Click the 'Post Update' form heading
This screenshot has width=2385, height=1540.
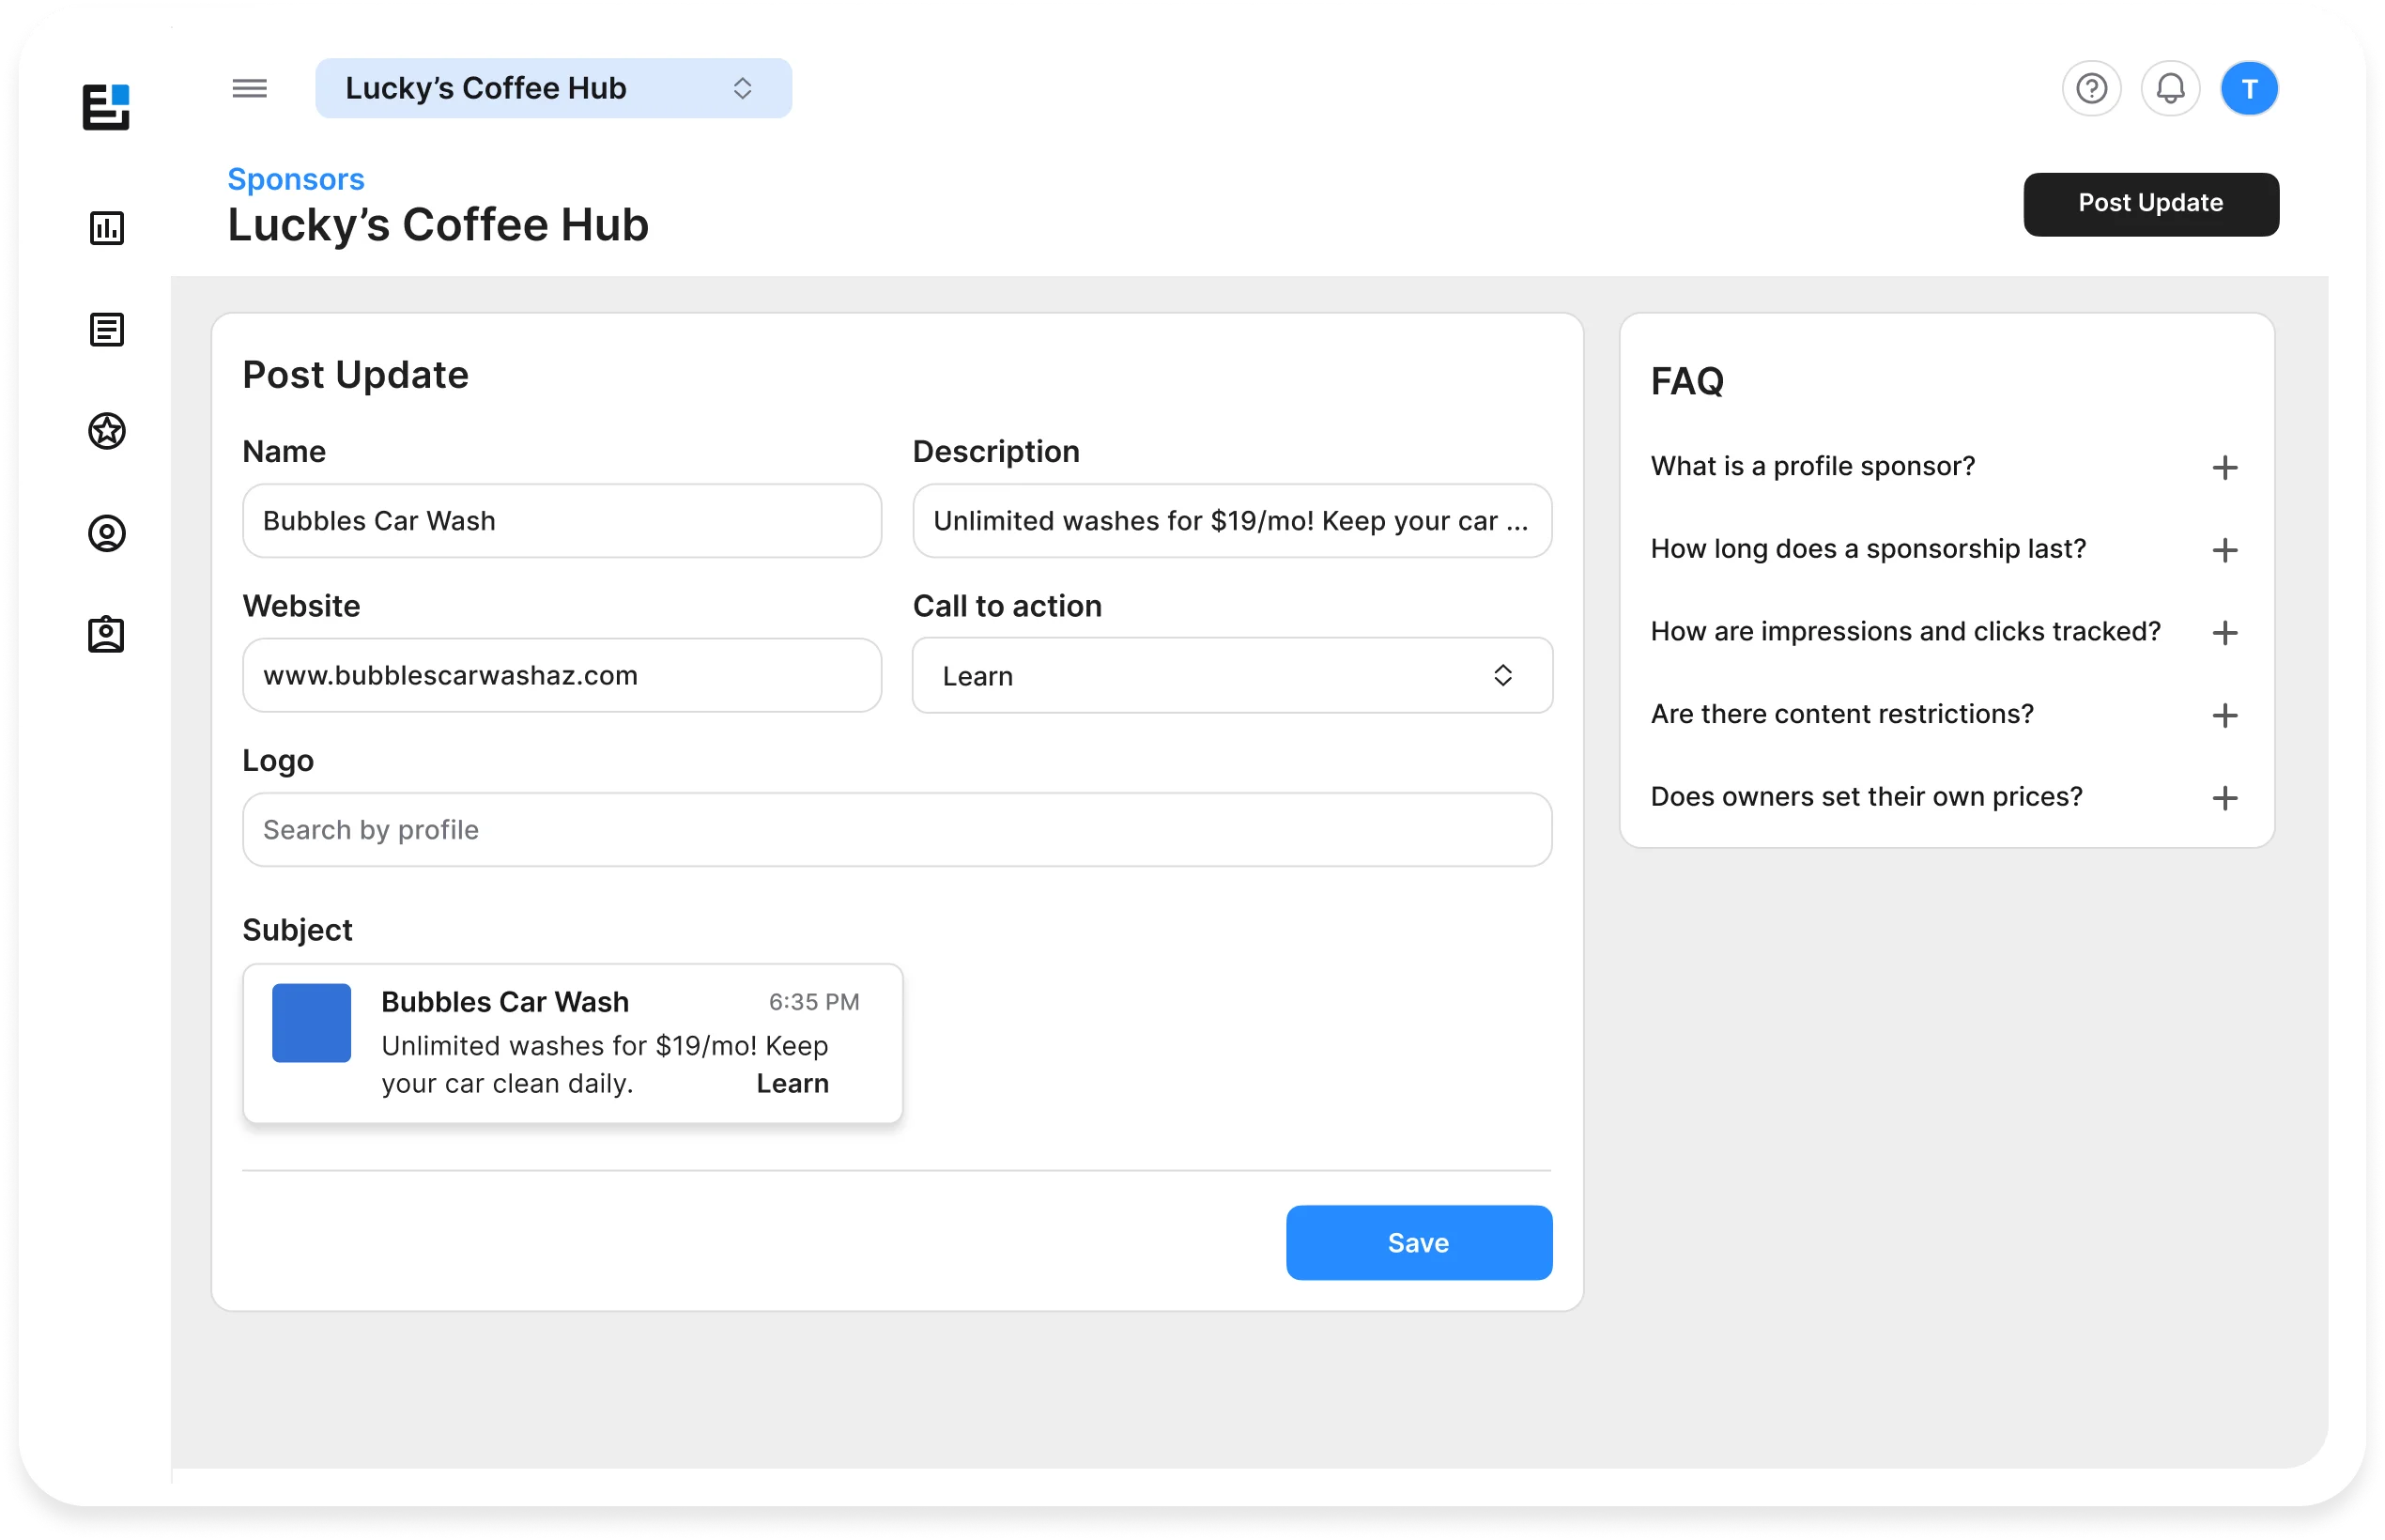pyautogui.click(x=355, y=375)
